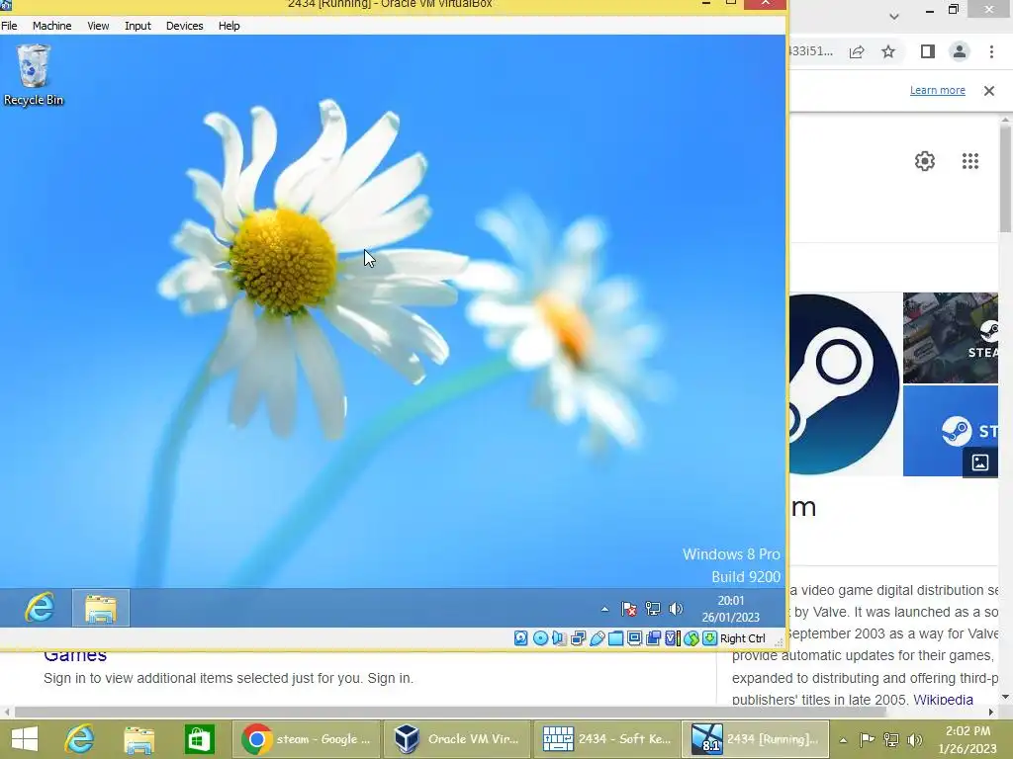Open Google apps grid
The height and width of the screenshot is (759, 1013).
[x=970, y=161]
